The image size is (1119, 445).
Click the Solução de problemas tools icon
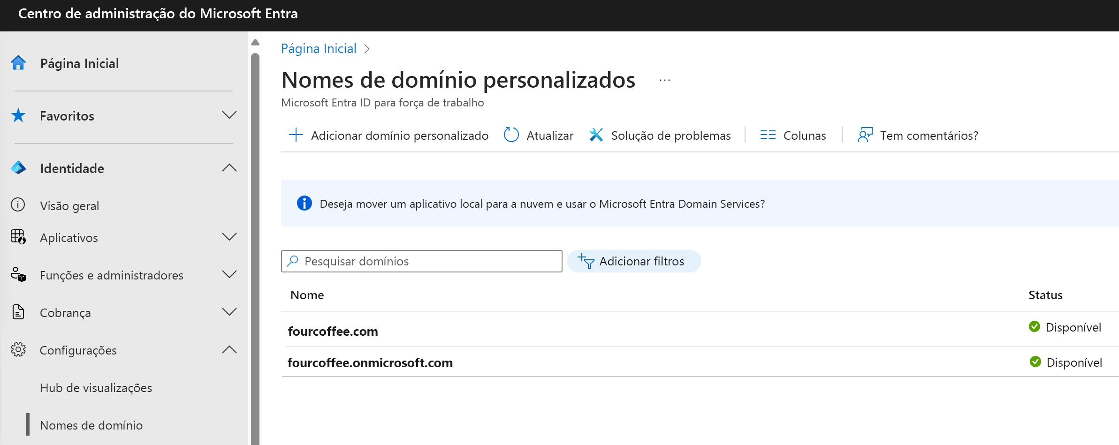pyautogui.click(x=596, y=135)
